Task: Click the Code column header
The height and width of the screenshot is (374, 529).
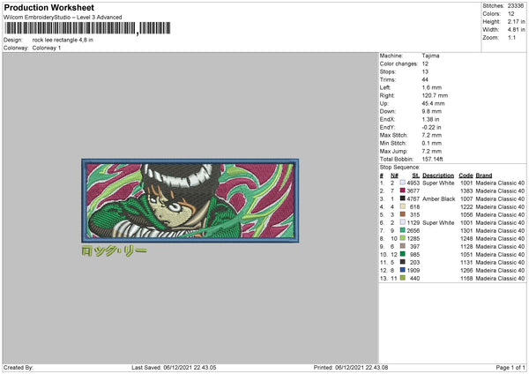Action: coord(466,176)
